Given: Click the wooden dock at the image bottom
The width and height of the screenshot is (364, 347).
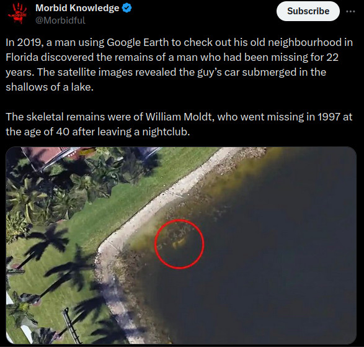Looking at the screenshot, I should pyautogui.click(x=71, y=324).
